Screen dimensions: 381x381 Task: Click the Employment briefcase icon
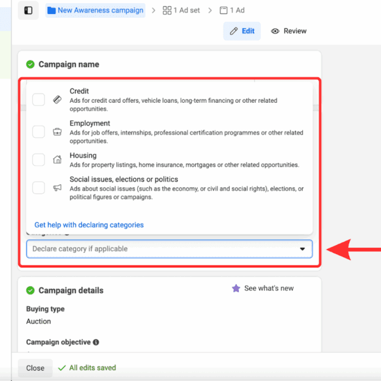[x=57, y=131]
